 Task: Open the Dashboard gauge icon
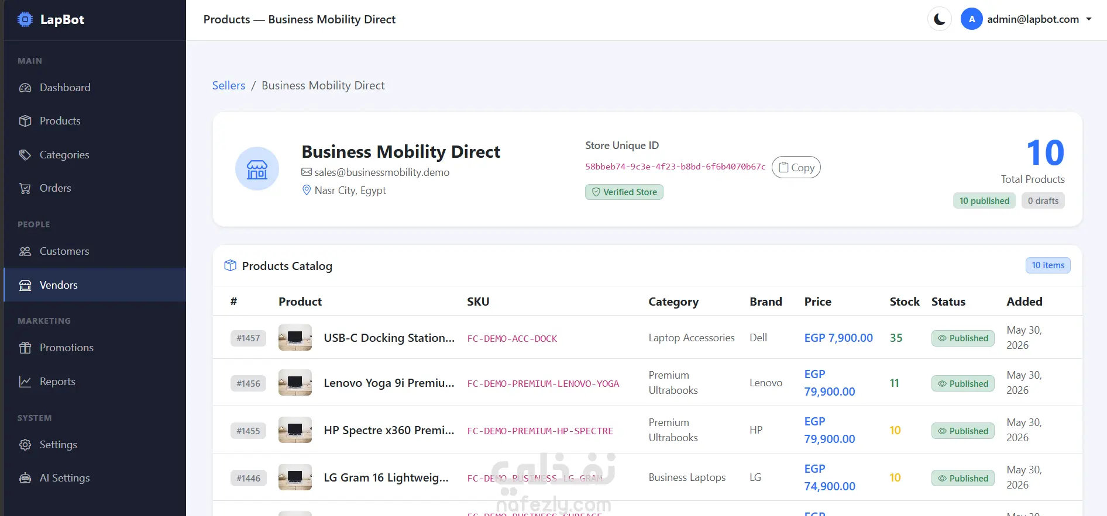[x=25, y=88]
